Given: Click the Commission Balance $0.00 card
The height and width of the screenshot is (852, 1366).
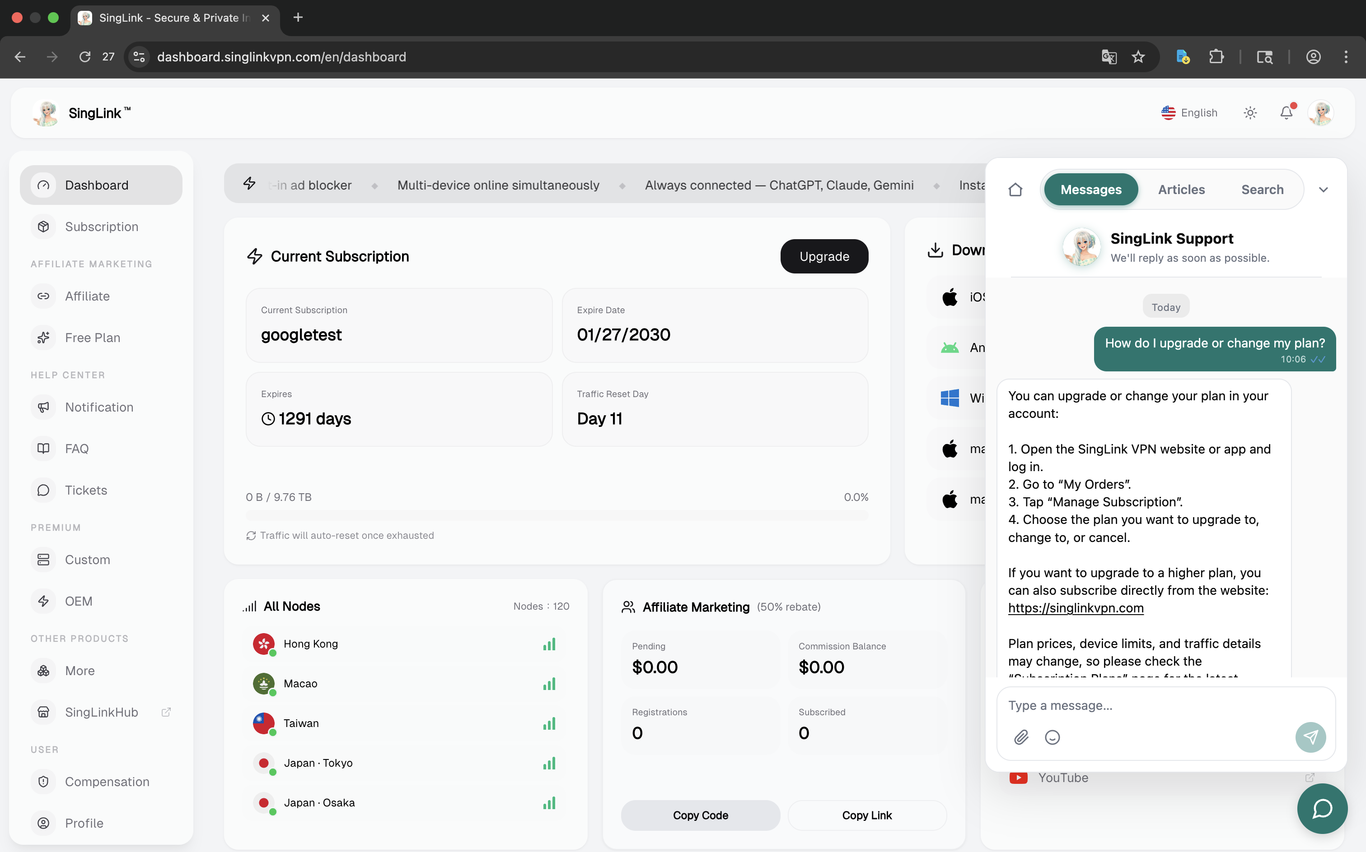Looking at the screenshot, I should [867, 659].
